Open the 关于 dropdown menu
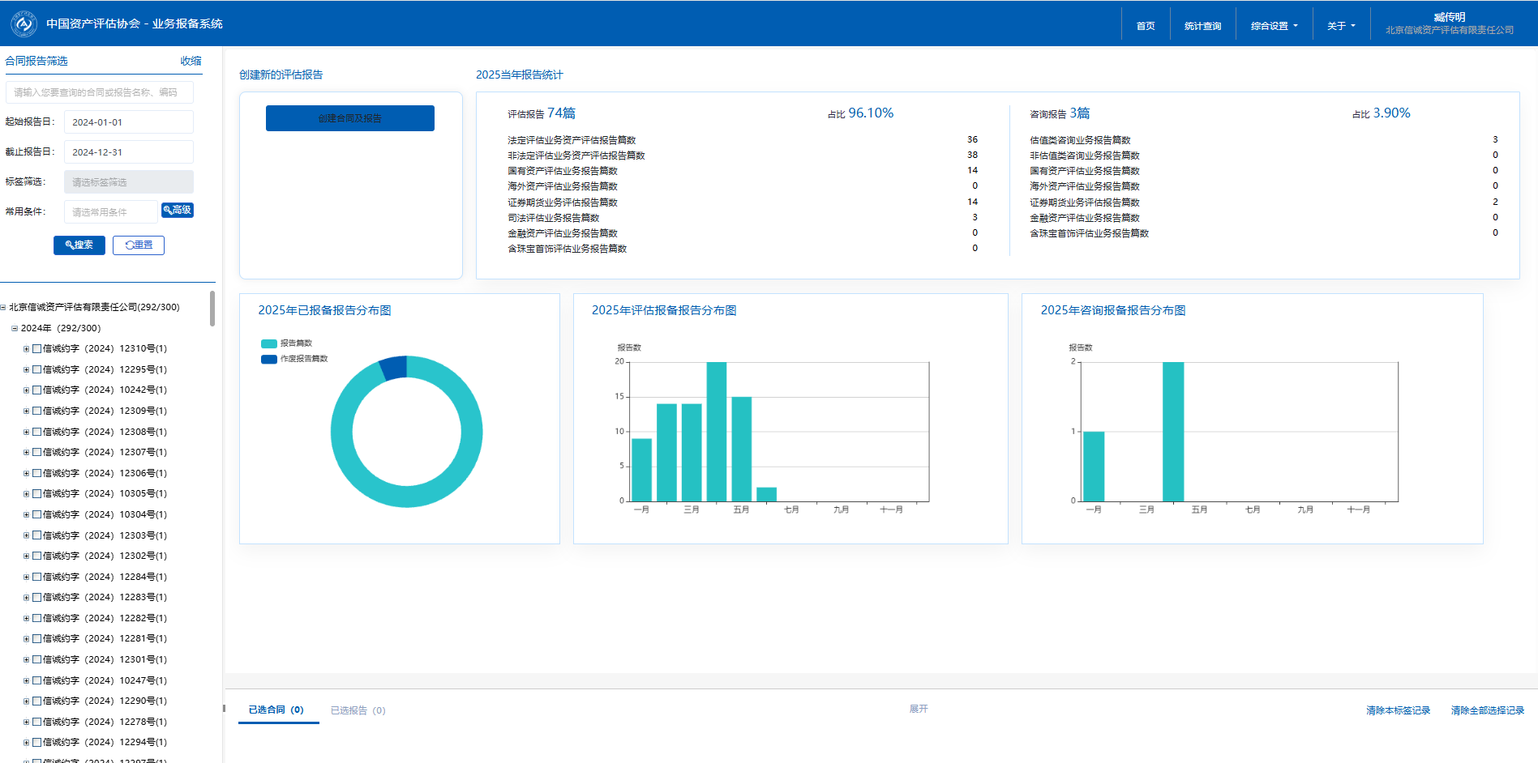Screen dimensions: 1538x763 1341,26
